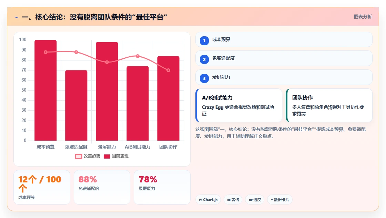This screenshot has height=218, width=386.
Task: Click the 88% 免费适配度 stat card
Action: point(102,187)
